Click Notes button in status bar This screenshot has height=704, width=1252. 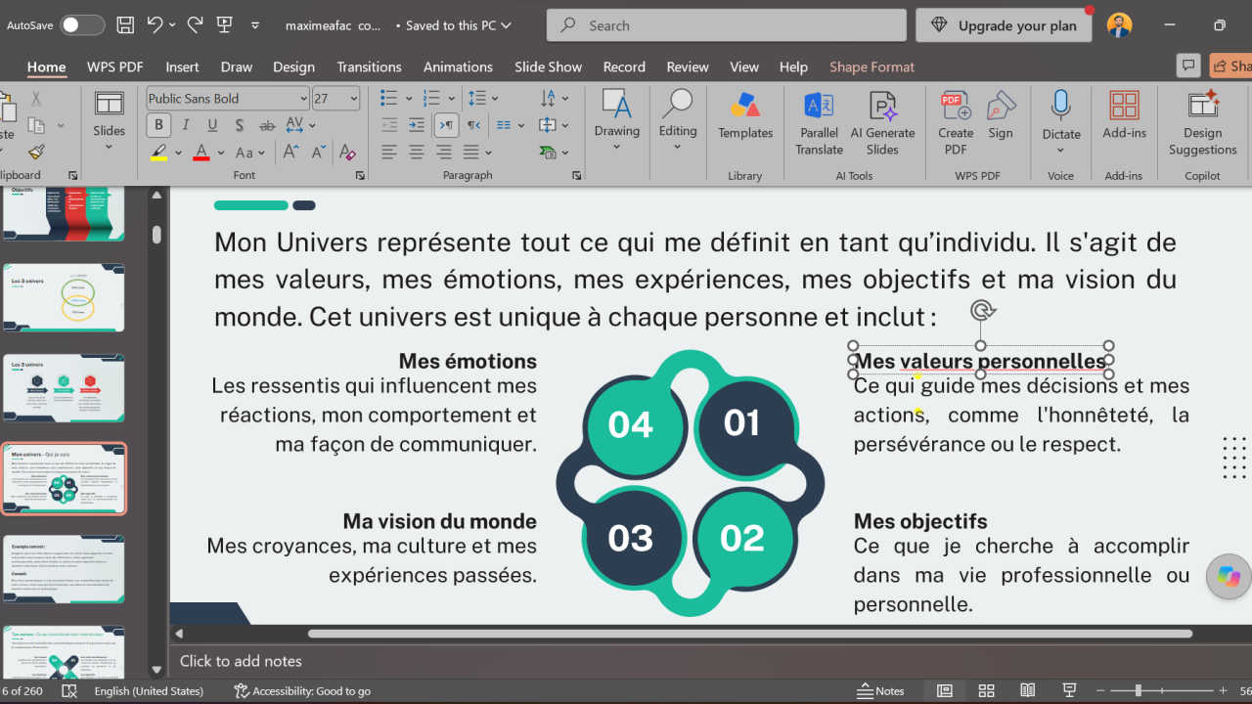pos(880,690)
